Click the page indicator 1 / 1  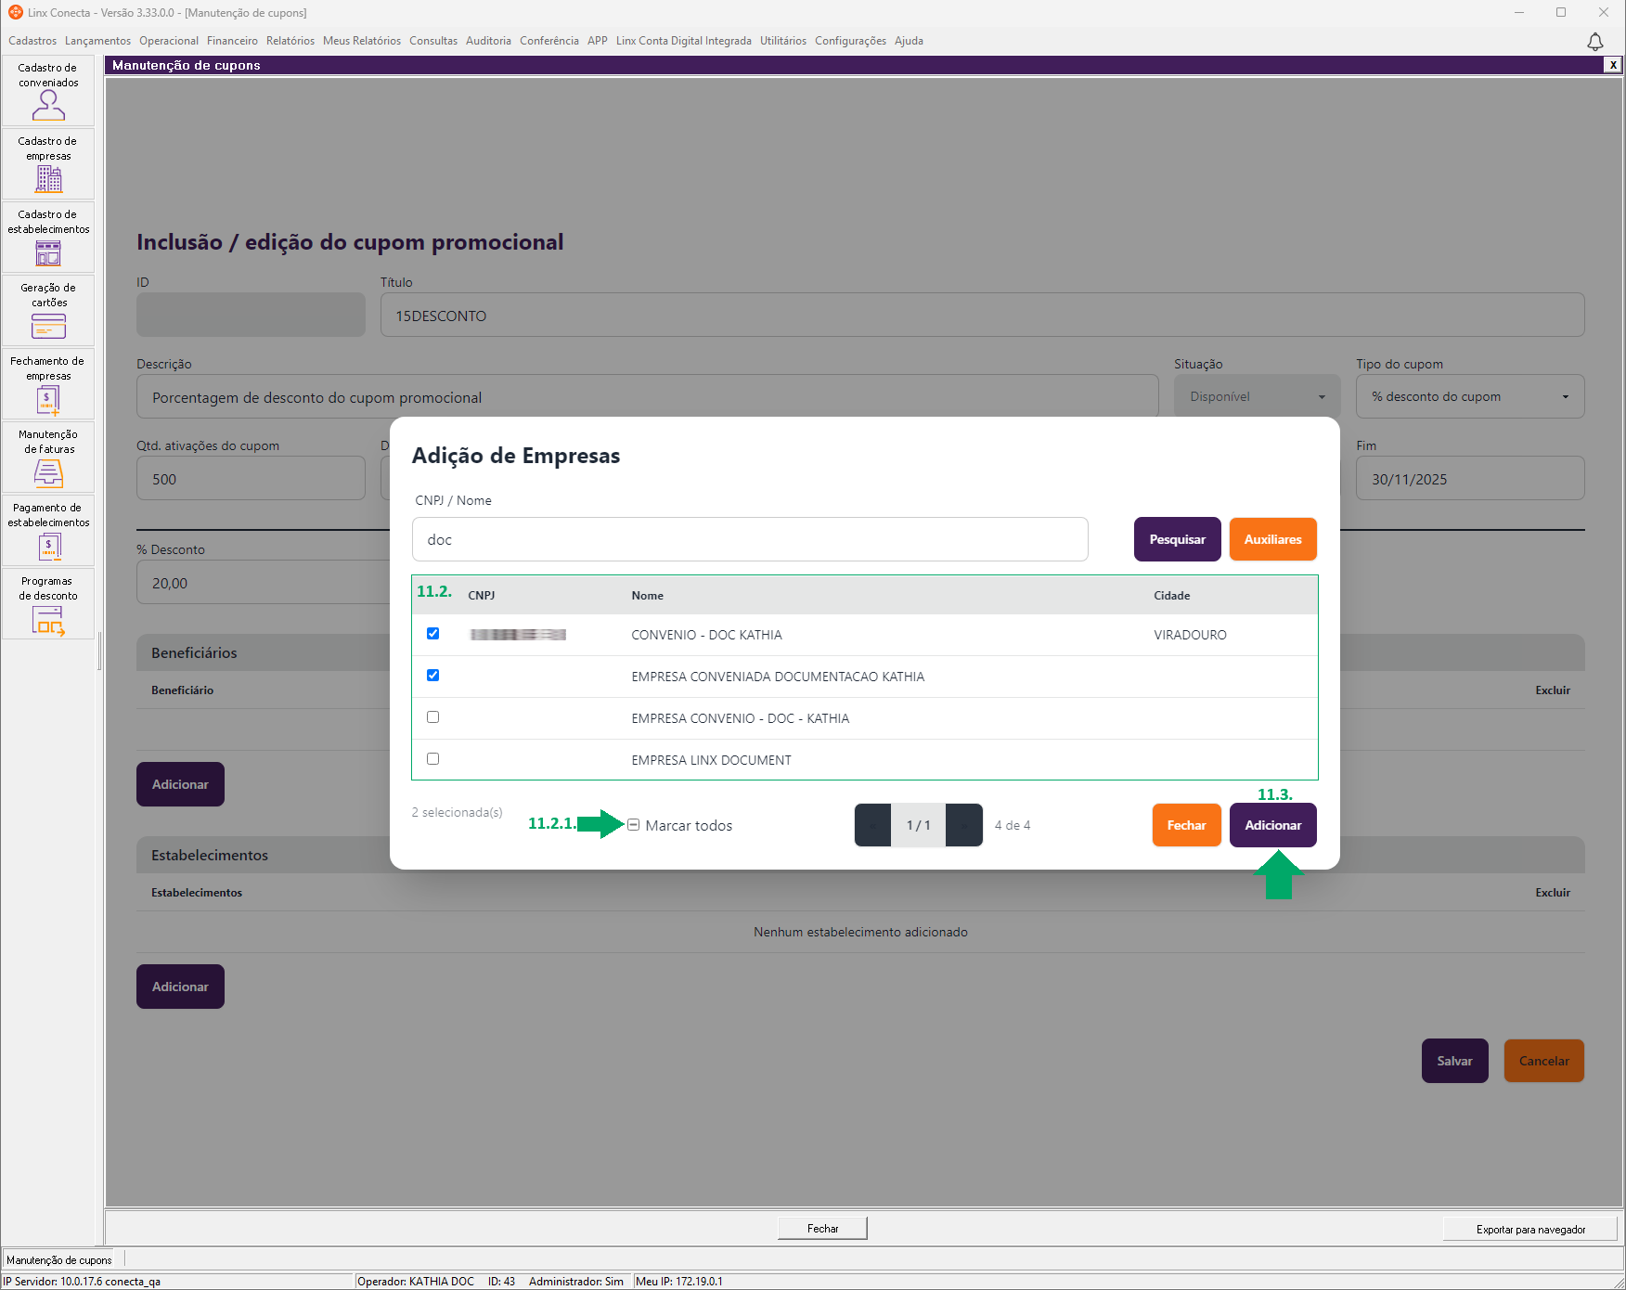(919, 825)
